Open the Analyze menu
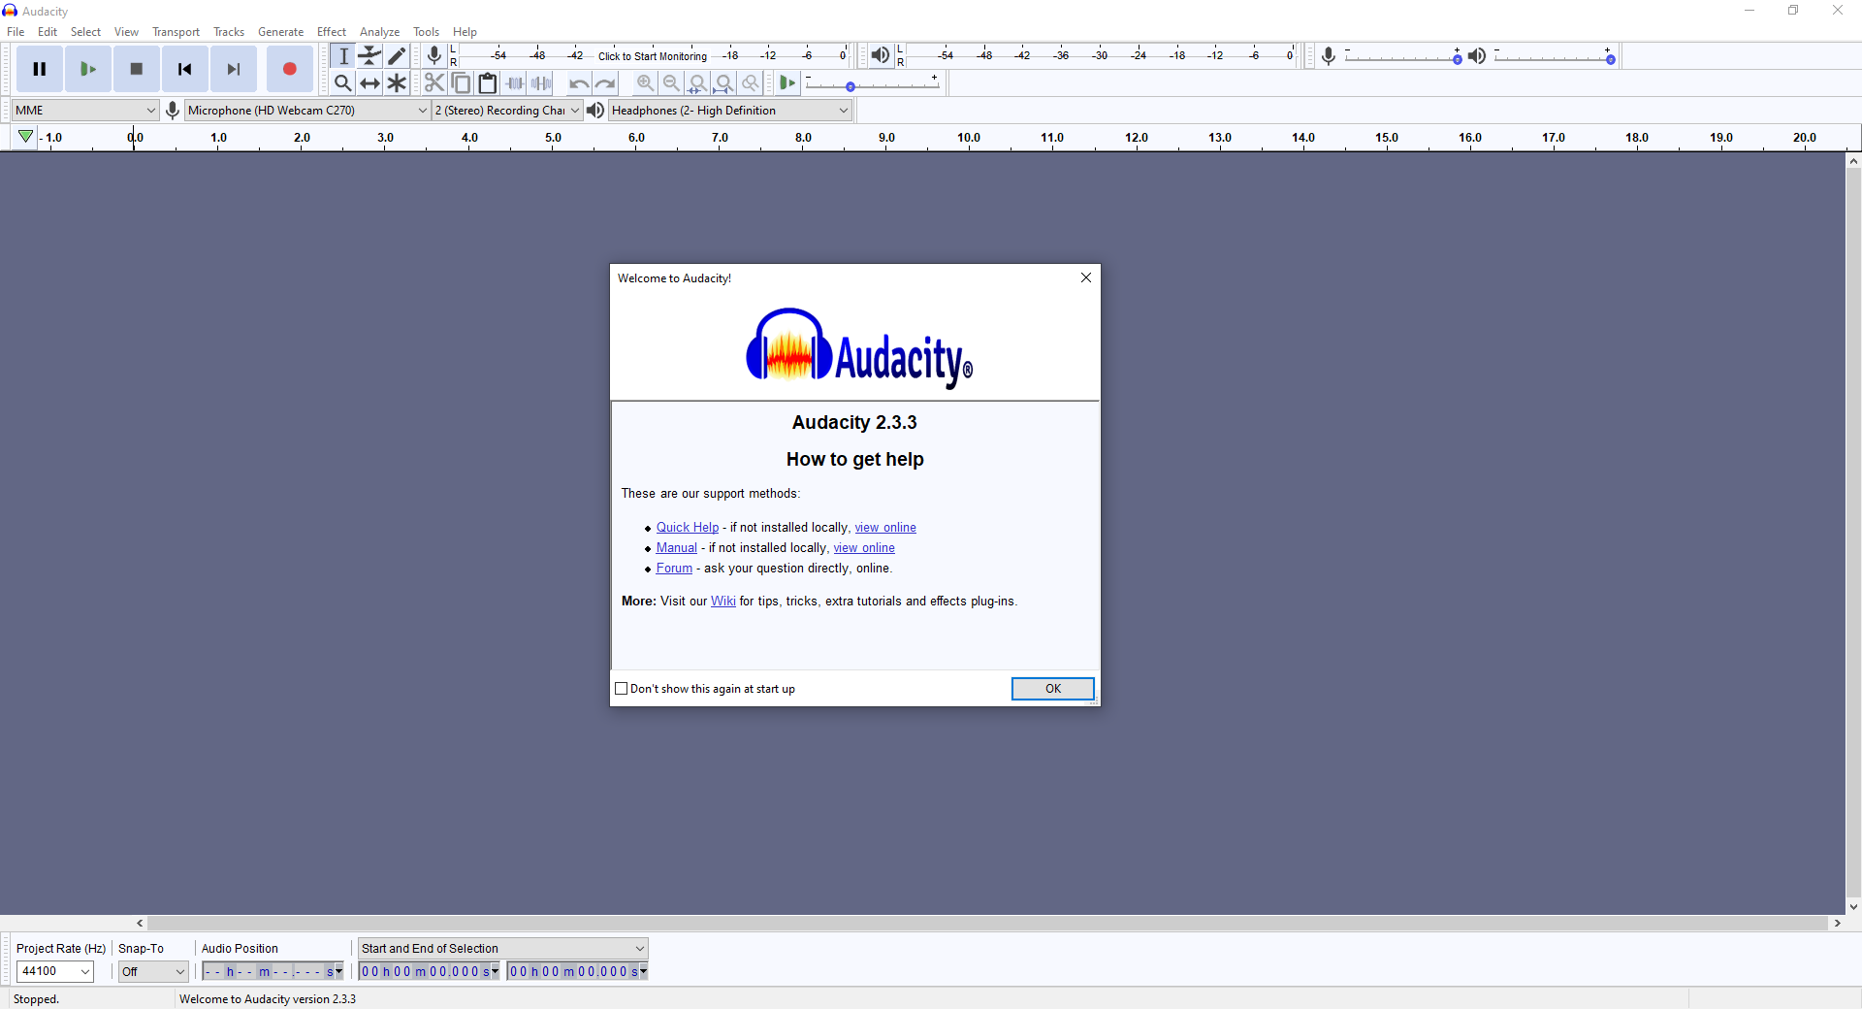Screen dimensions: 1862x1009 pyautogui.click(x=380, y=32)
